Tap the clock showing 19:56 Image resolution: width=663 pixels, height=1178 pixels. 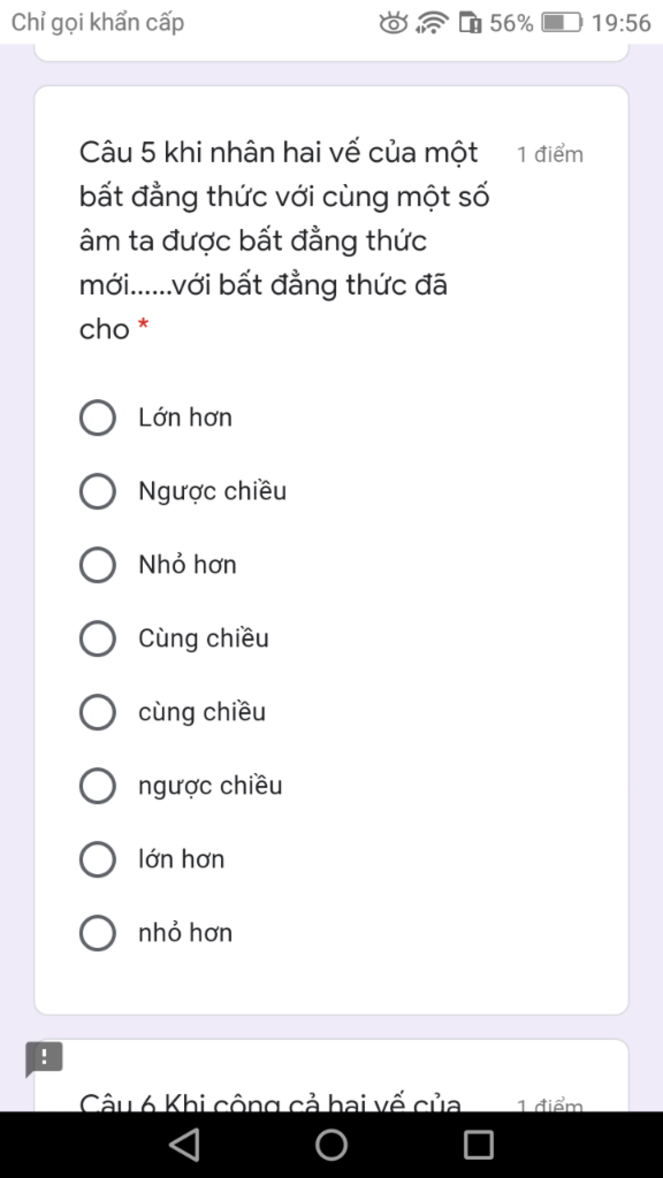pos(620,23)
